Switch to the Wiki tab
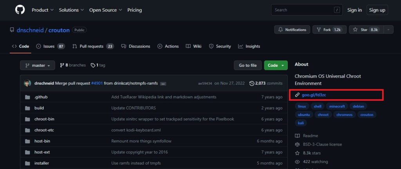The height and width of the screenshot is (169, 401). tap(193, 46)
